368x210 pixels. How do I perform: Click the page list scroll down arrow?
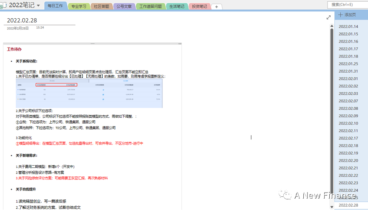coord(331,207)
